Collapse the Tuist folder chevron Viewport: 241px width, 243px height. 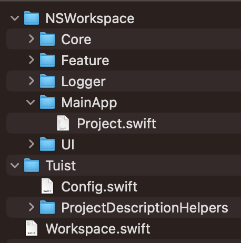tap(15, 165)
